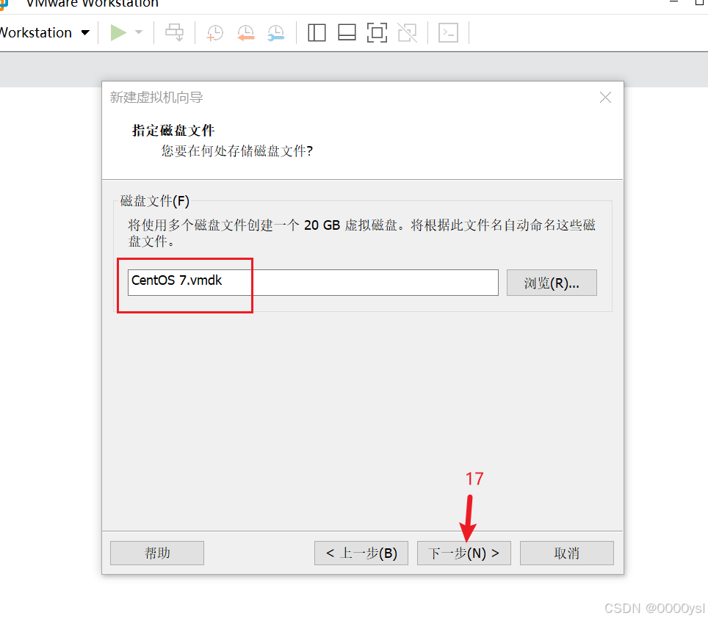708x621 pixels.
Task: Click the 帮助 help button
Action: 157,553
